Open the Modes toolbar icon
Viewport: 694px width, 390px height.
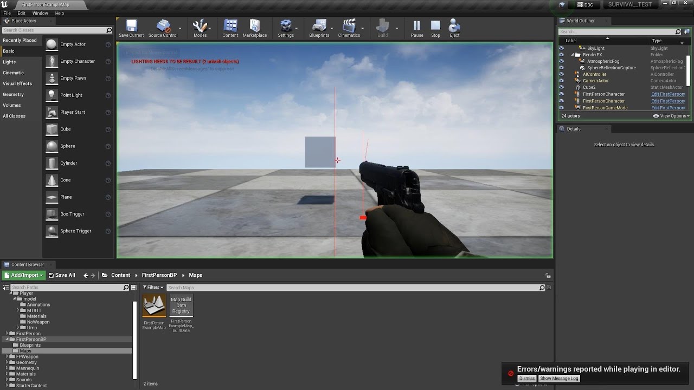pos(200,29)
